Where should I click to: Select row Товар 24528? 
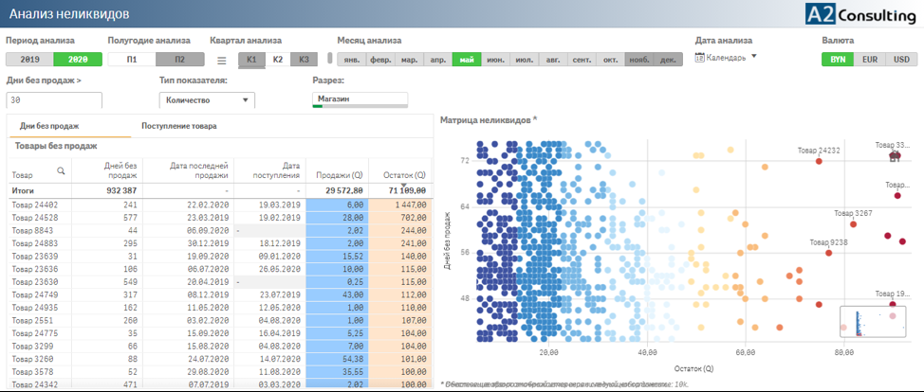(x=220, y=217)
